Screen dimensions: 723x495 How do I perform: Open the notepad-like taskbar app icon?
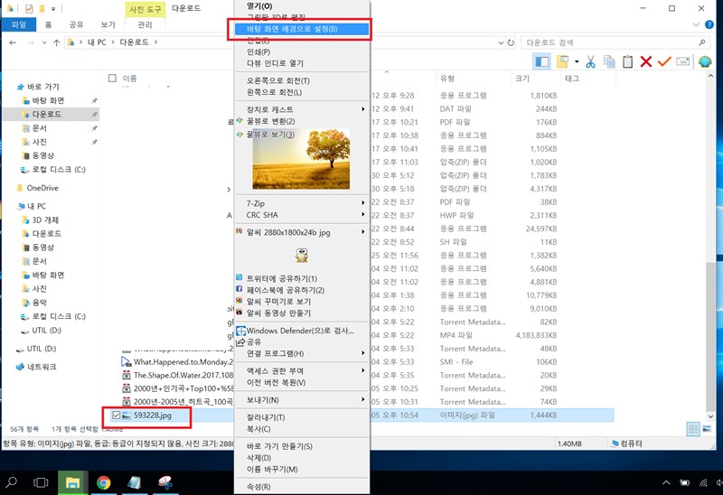tap(134, 482)
